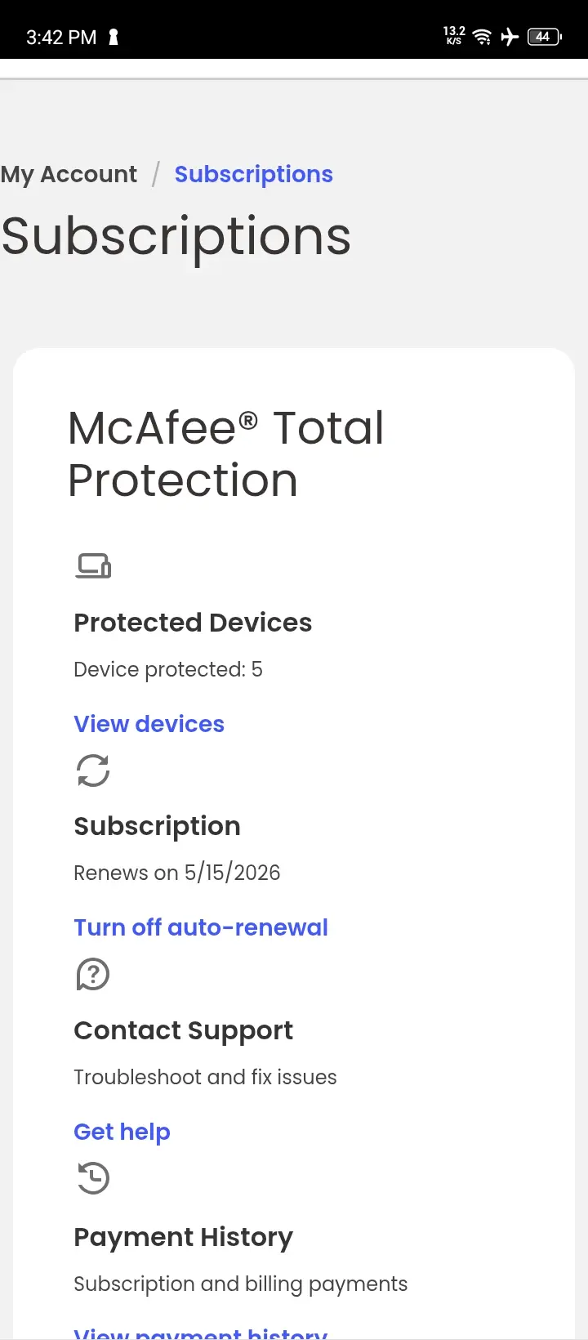Select Turn off auto-renewal link
The width and height of the screenshot is (588, 1340).
pyautogui.click(x=201, y=927)
